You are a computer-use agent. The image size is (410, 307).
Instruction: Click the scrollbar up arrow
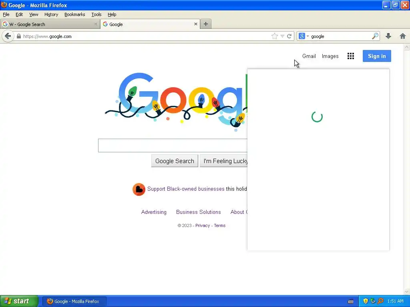(407, 47)
